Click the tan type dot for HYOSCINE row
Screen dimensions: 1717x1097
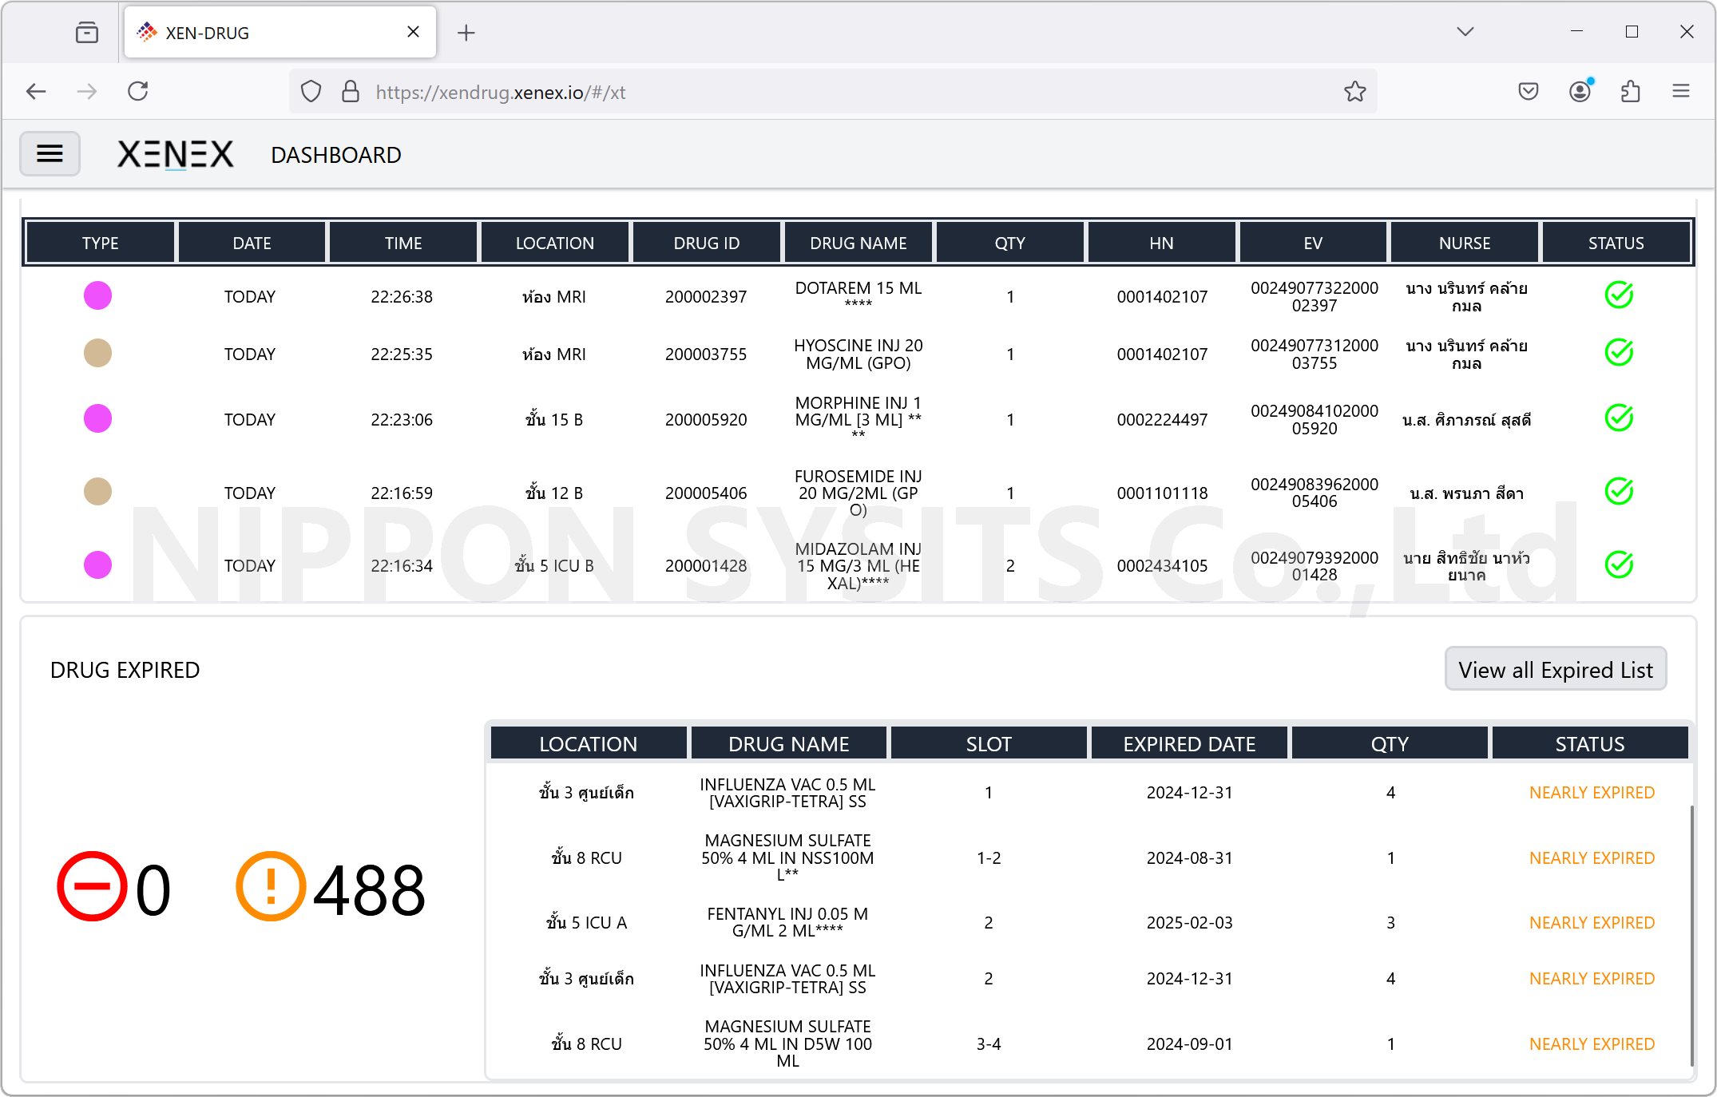point(97,353)
